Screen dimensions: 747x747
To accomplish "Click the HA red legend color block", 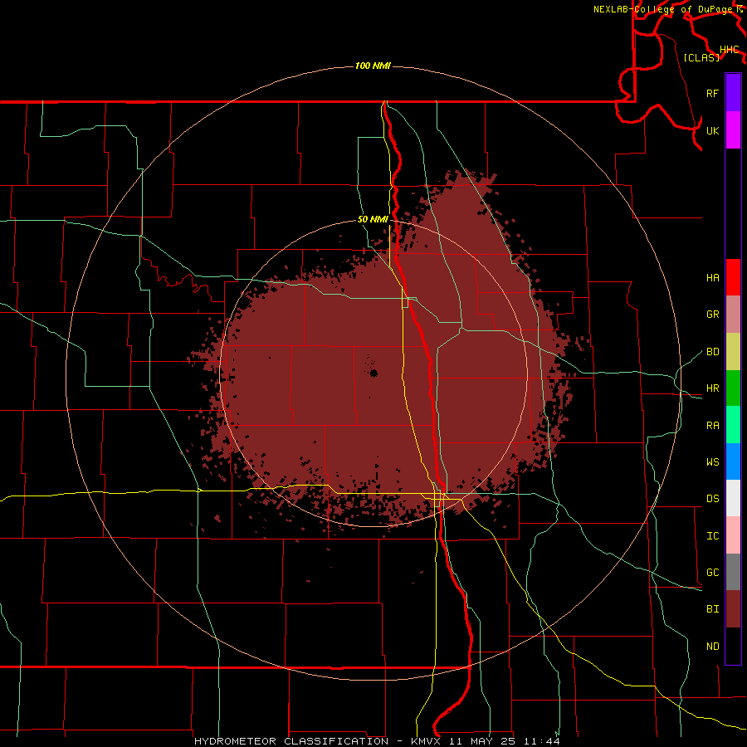I will tap(733, 277).
